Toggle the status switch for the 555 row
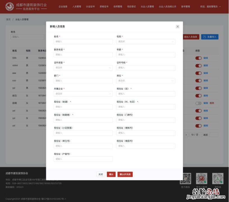The height and width of the screenshot is (202, 229). tap(198, 58)
